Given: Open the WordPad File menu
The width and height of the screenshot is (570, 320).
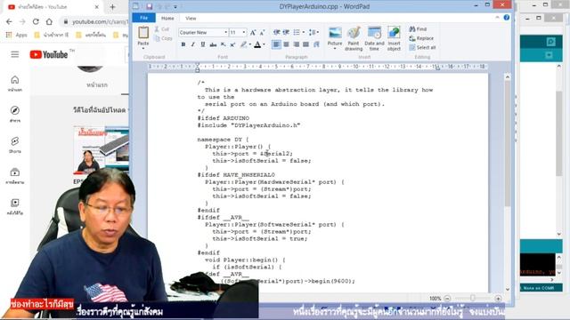Looking at the screenshot, I should click(x=143, y=18).
